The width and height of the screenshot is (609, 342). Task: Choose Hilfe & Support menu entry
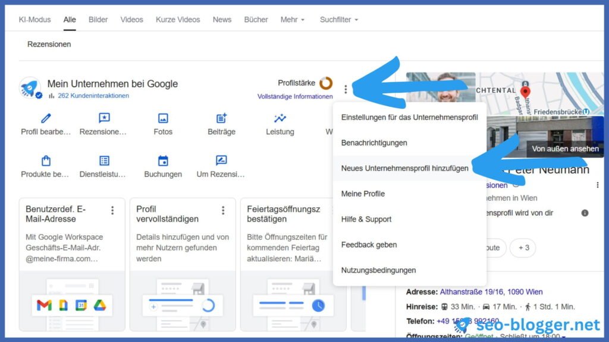[x=409, y=219]
